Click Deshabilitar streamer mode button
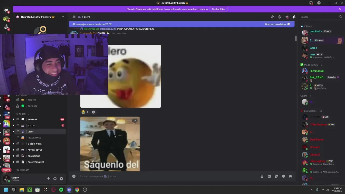The image size is (345, 194). coord(219,9)
